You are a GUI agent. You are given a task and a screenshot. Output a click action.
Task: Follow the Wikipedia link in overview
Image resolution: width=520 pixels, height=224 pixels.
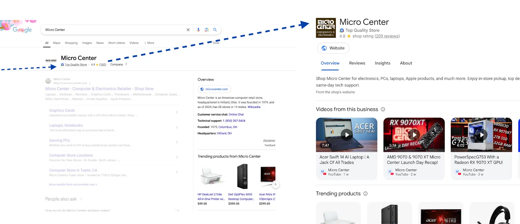tap(254, 107)
